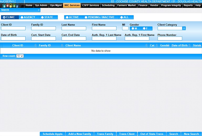Sort by Client Name column arrows
Screen dimensions: 202x136
pyautogui.click(x=146, y=46)
